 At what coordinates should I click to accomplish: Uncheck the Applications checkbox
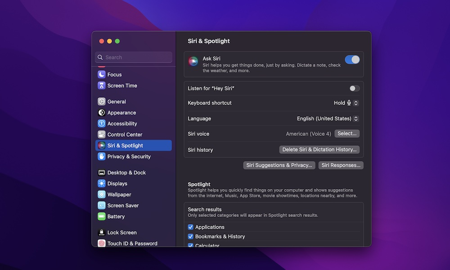pyautogui.click(x=190, y=227)
